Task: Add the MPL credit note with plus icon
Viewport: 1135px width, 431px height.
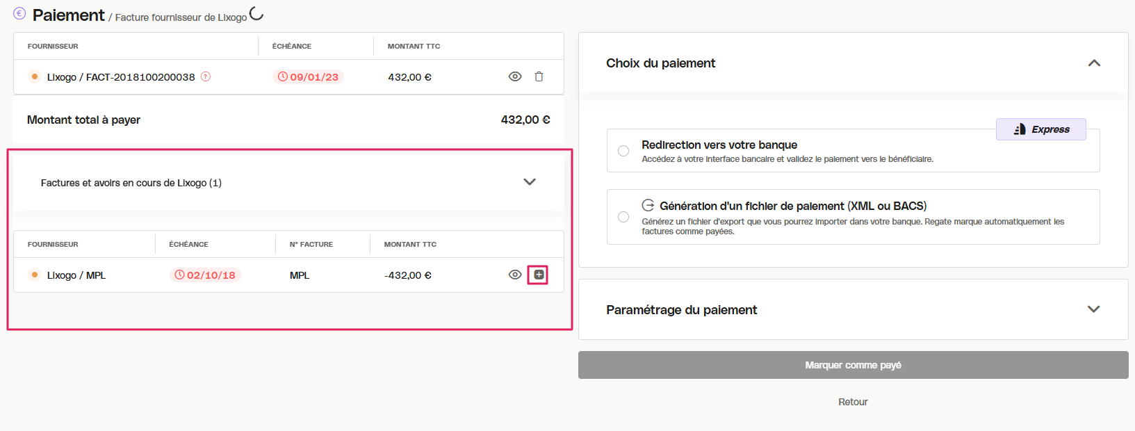Action: (x=539, y=275)
